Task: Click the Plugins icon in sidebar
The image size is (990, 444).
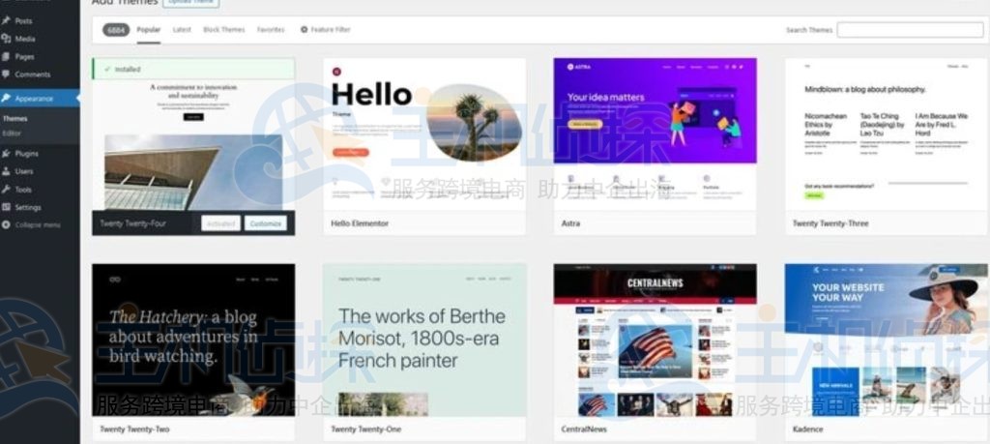Action: 6,154
